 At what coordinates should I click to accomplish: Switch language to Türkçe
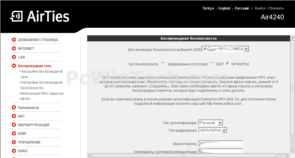(x=208, y=8)
